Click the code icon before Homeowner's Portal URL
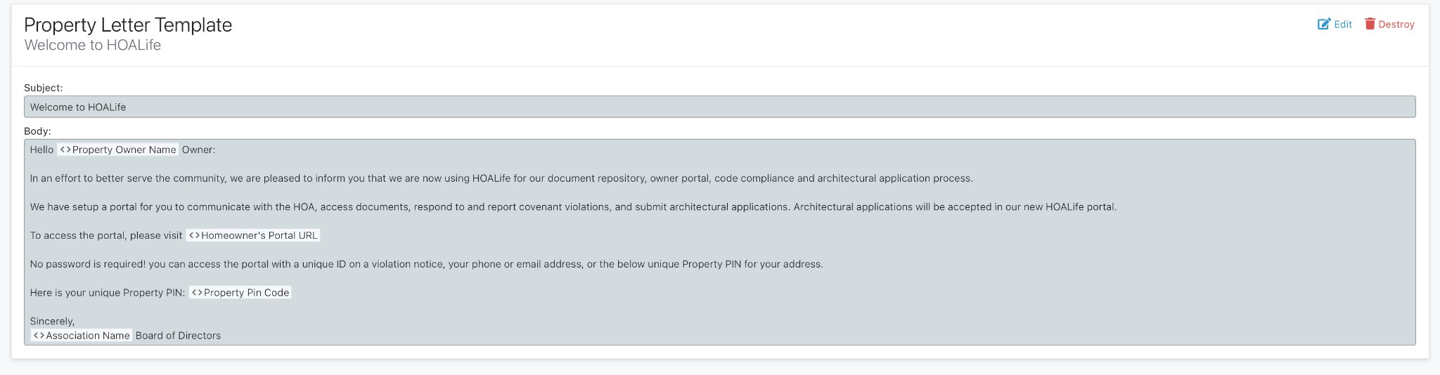The width and height of the screenshot is (1440, 375). pos(194,235)
